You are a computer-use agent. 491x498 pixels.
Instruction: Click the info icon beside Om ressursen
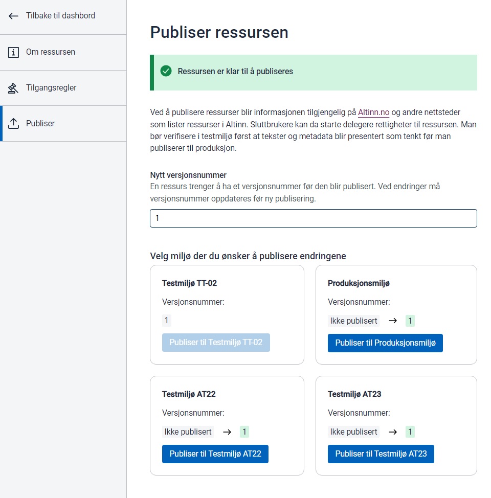[x=14, y=52]
